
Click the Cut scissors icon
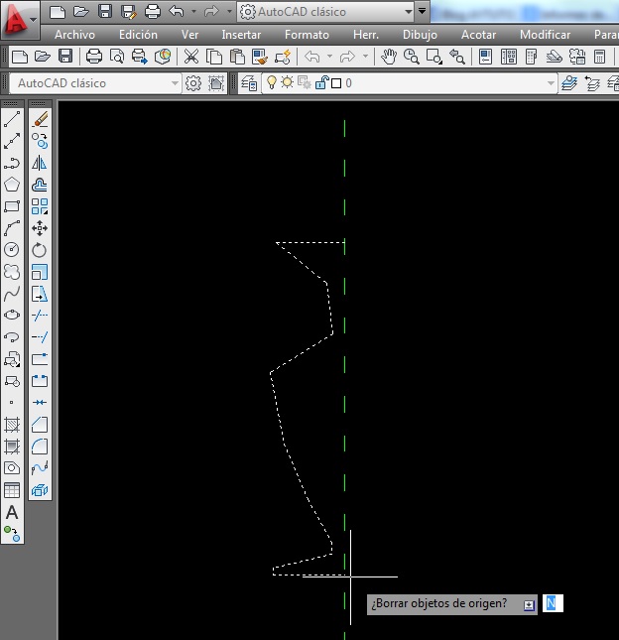191,57
